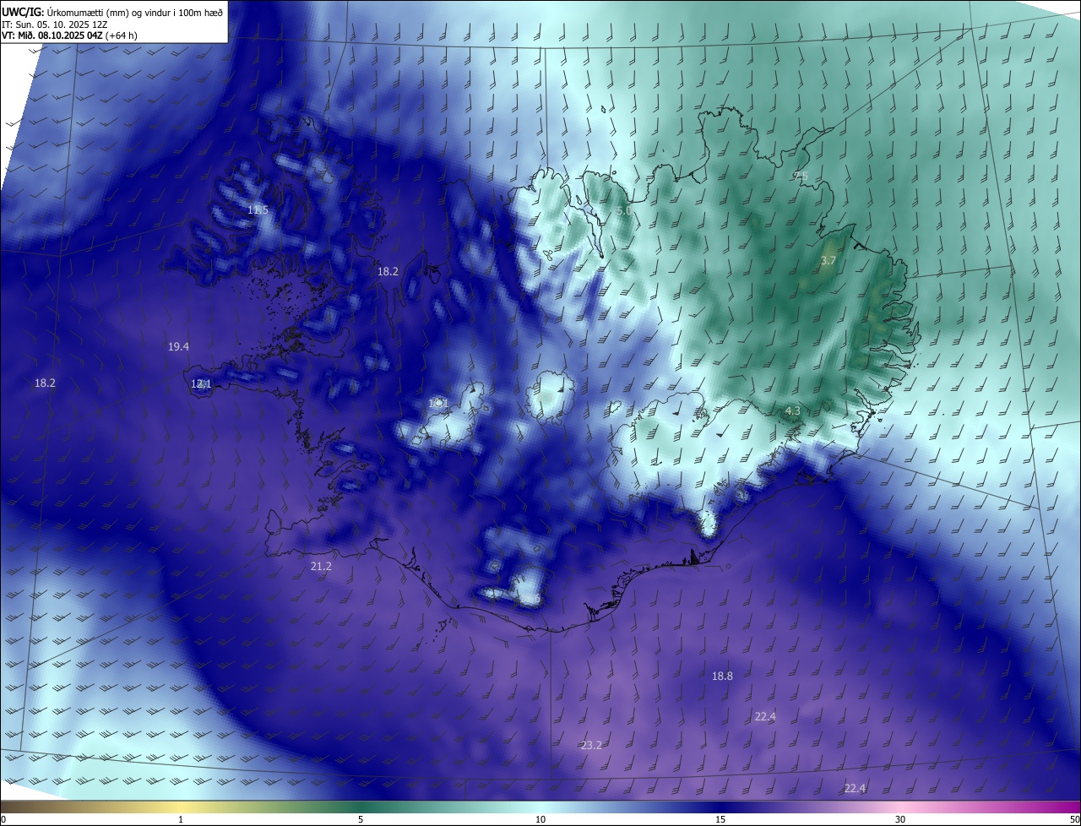Click the 'VT: Mið. 08.10.2025 04Z (+64 h)' line
The width and height of the screenshot is (1081, 826).
(69, 35)
